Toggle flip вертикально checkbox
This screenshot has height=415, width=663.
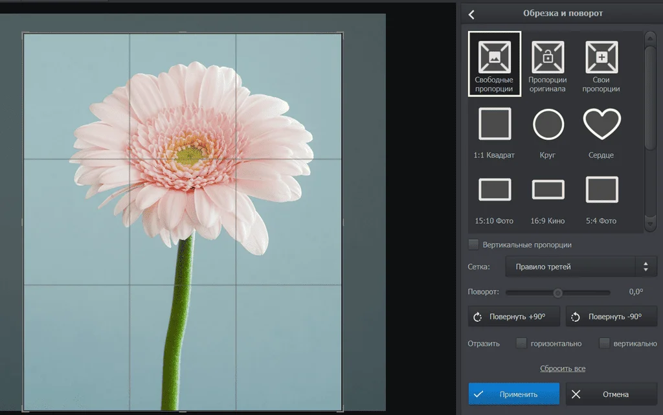(604, 343)
